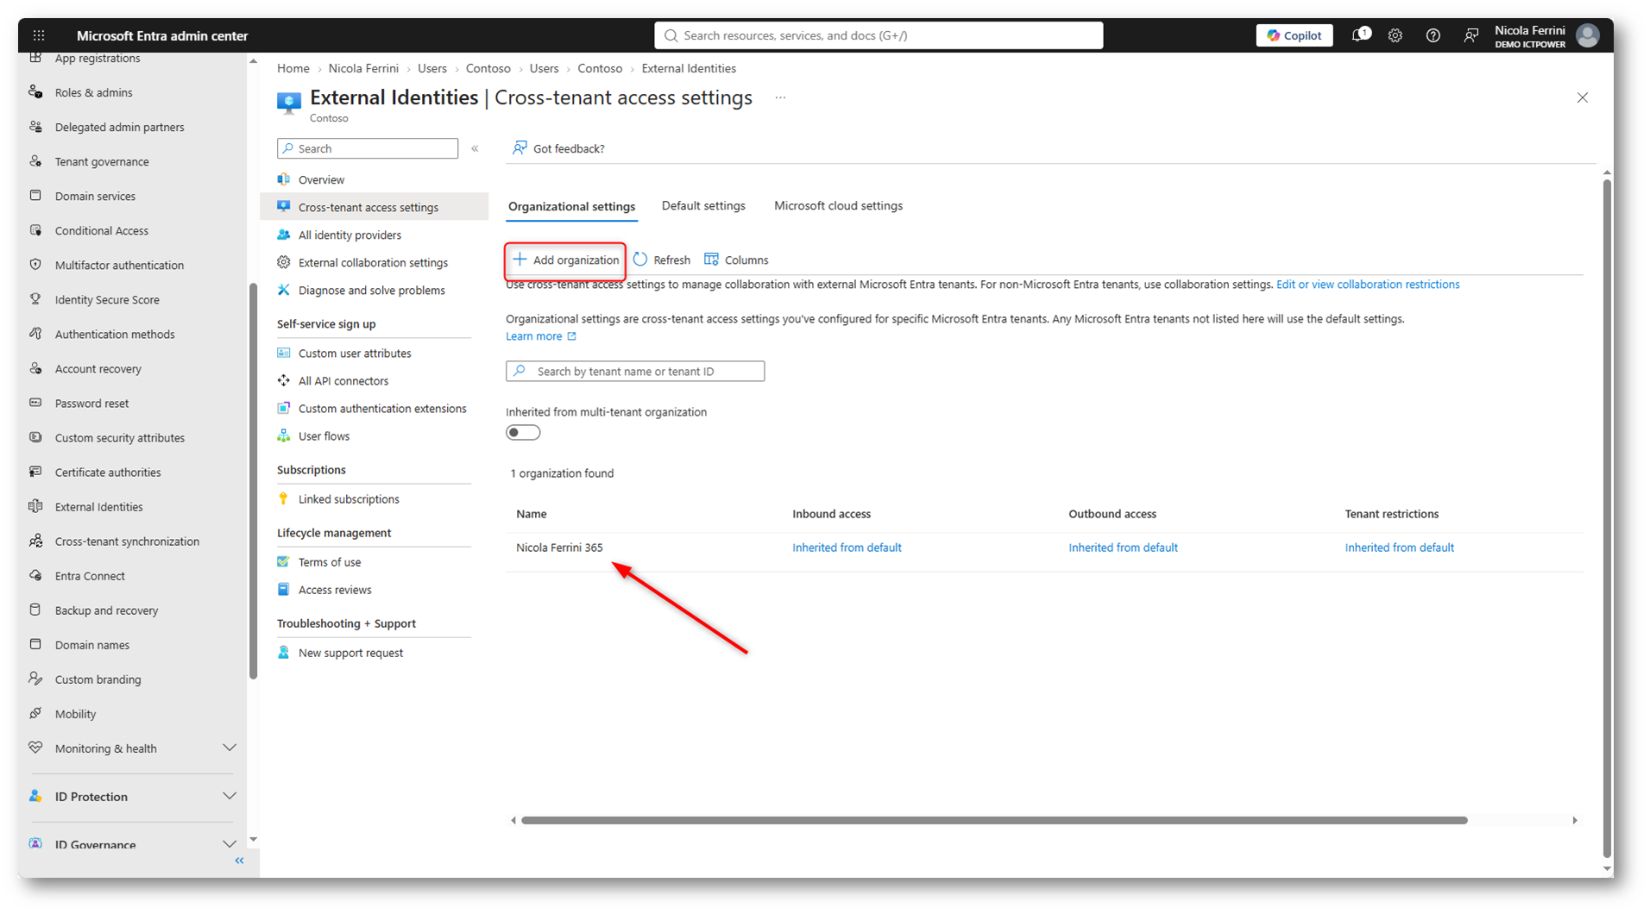Click the Certificate authorities icon
The image size is (1650, 914).
[35, 472]
